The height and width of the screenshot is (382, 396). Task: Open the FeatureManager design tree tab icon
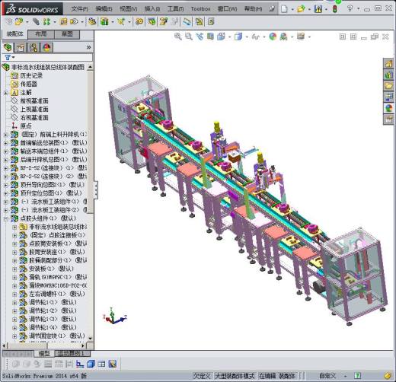click(x=8, y=47)
